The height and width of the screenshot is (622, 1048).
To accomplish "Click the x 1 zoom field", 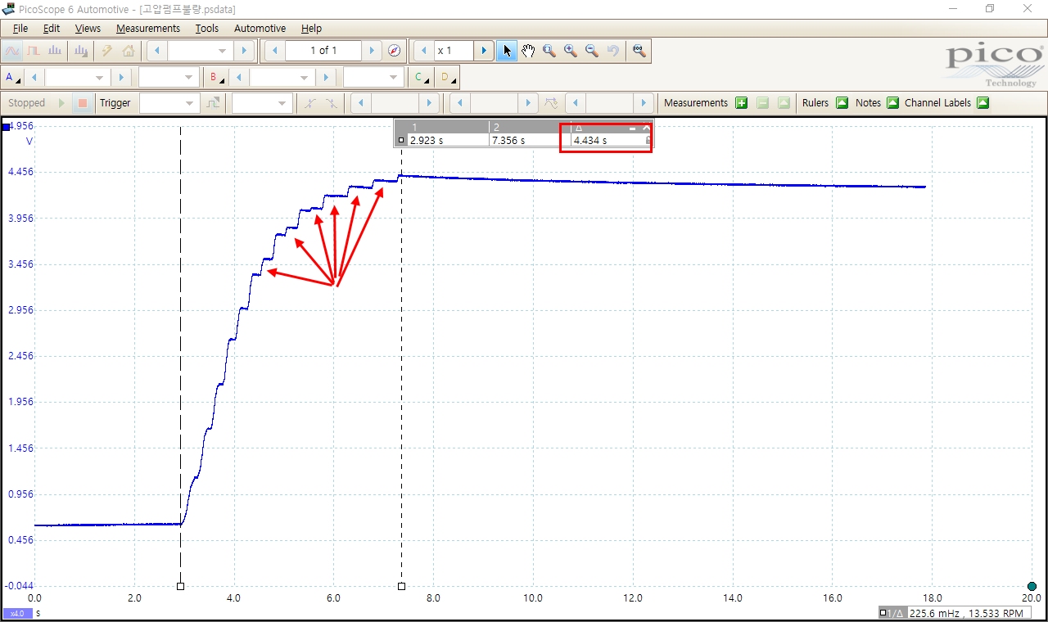I will pos(454,51).
